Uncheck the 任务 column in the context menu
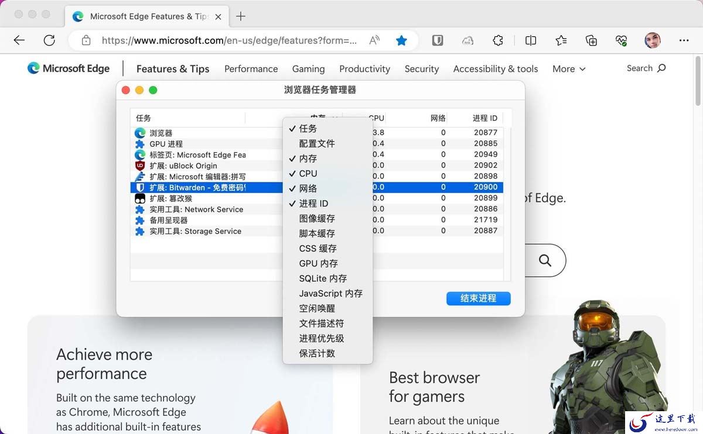The height and width of the screenshot is (434, 703). 327,129
